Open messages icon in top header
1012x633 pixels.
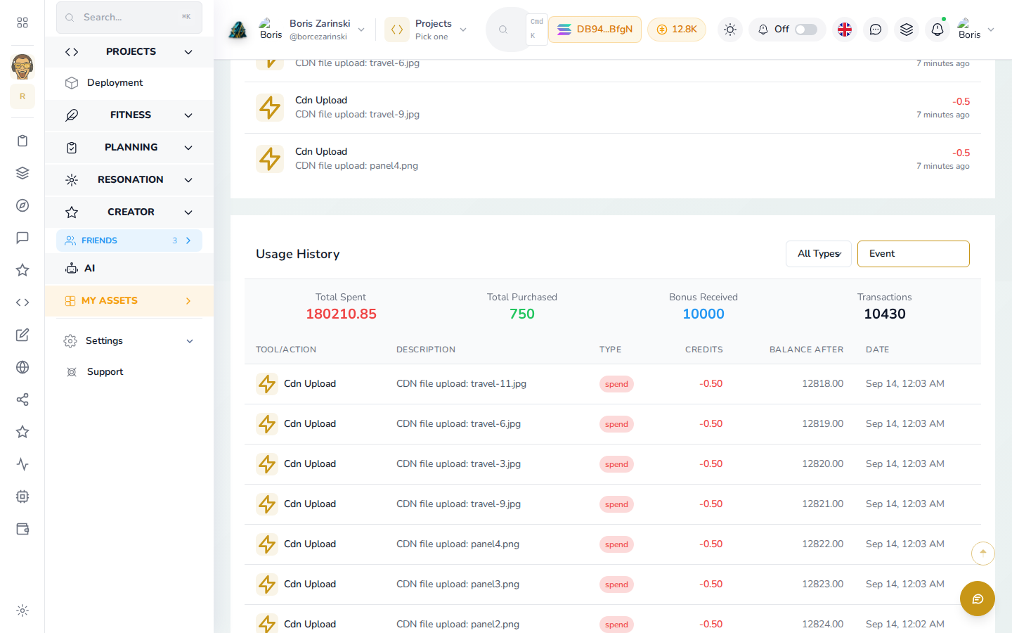pos(876,30)
